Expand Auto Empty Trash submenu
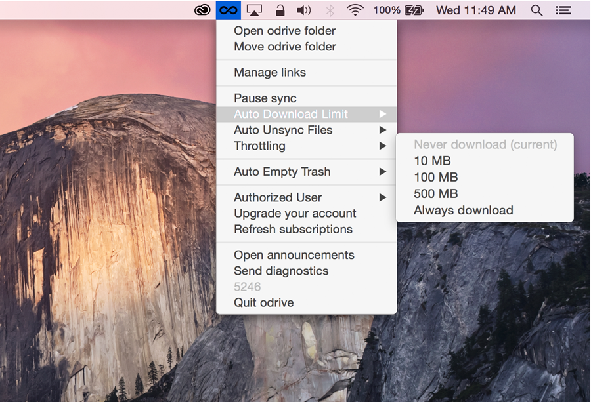This screenshot has height=402, width=591. (x=307, y=172)
